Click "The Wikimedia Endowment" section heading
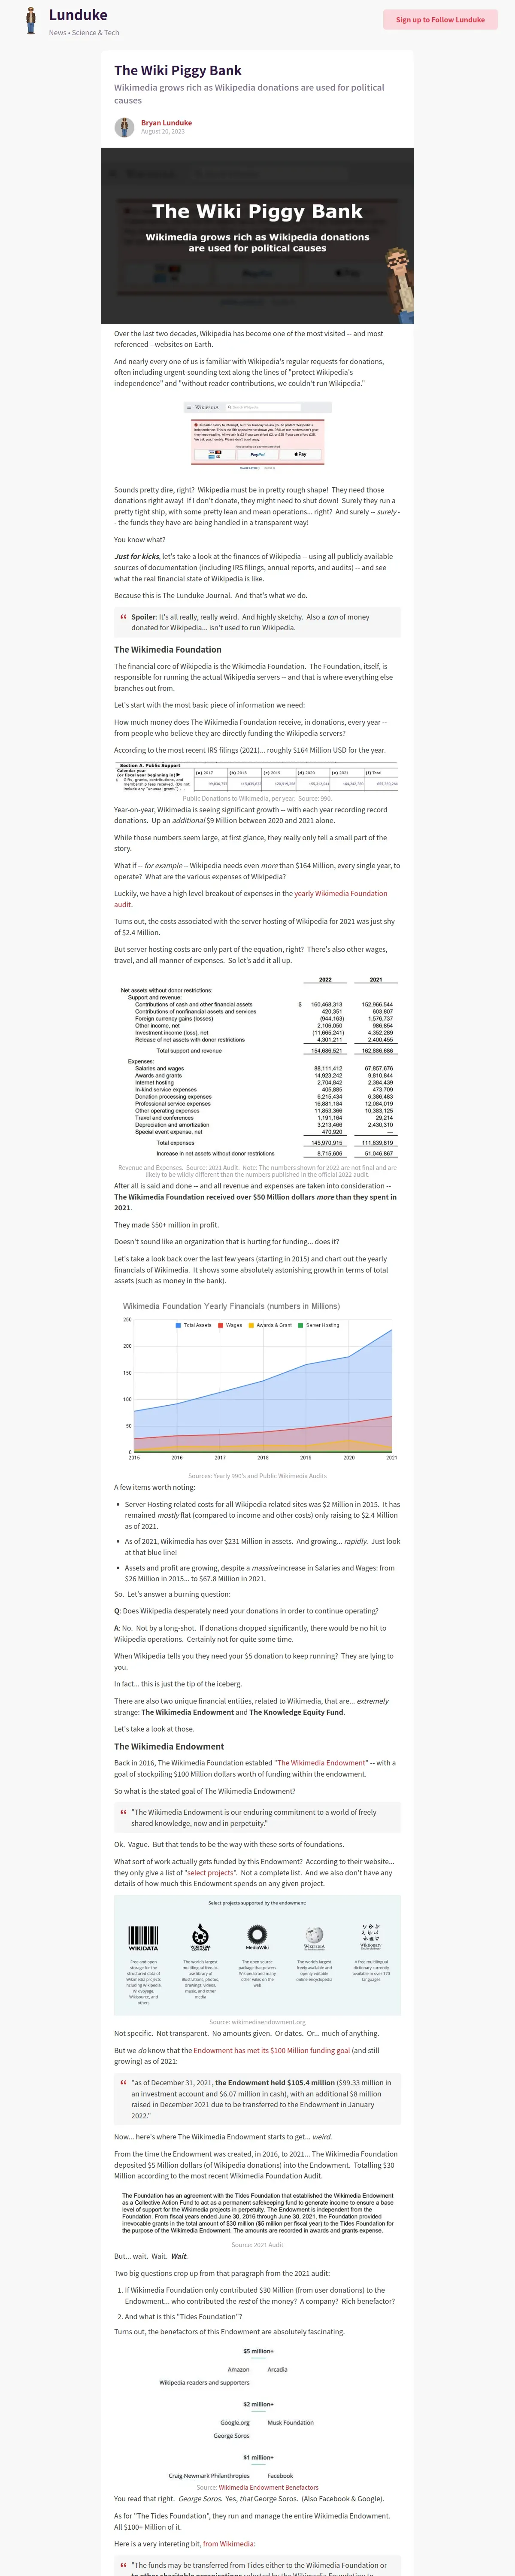Image resolution: width=515 pixels, height=2576 pixels. tap(169, 1746)
